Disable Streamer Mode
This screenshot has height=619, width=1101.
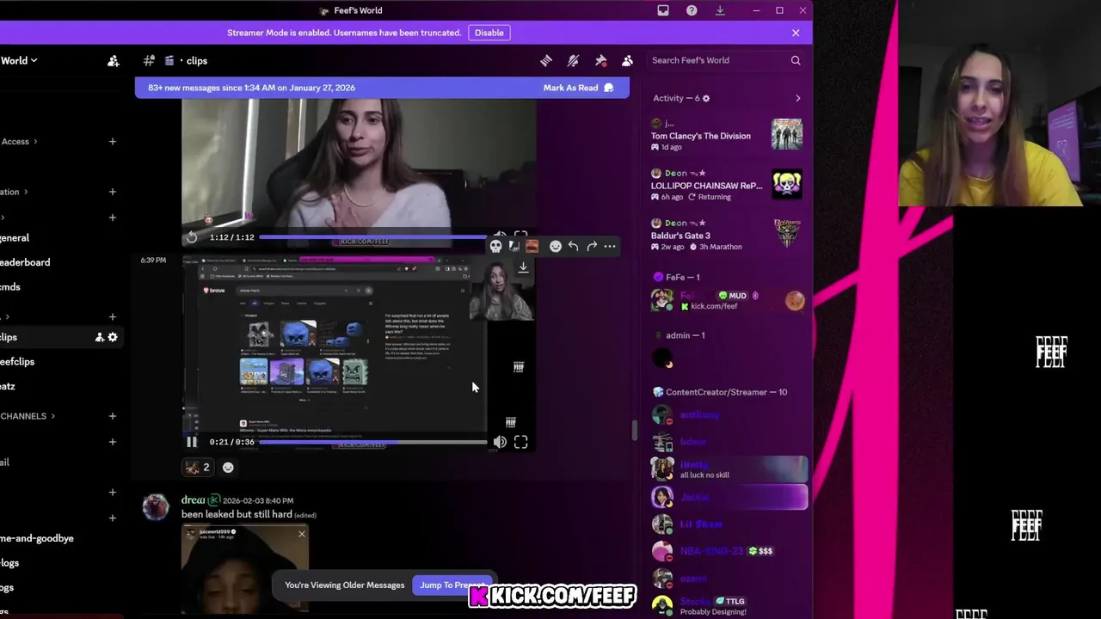click(x=489, y=33)
